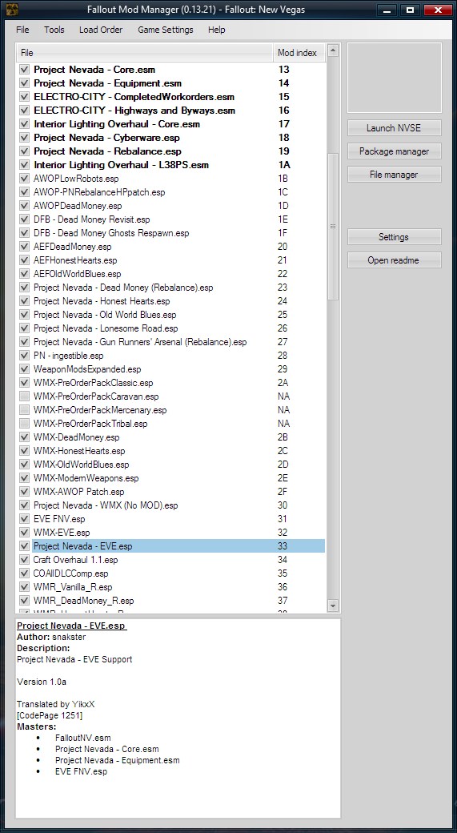Uncheck Project Nevada - Core.esm

coord(24,70)
